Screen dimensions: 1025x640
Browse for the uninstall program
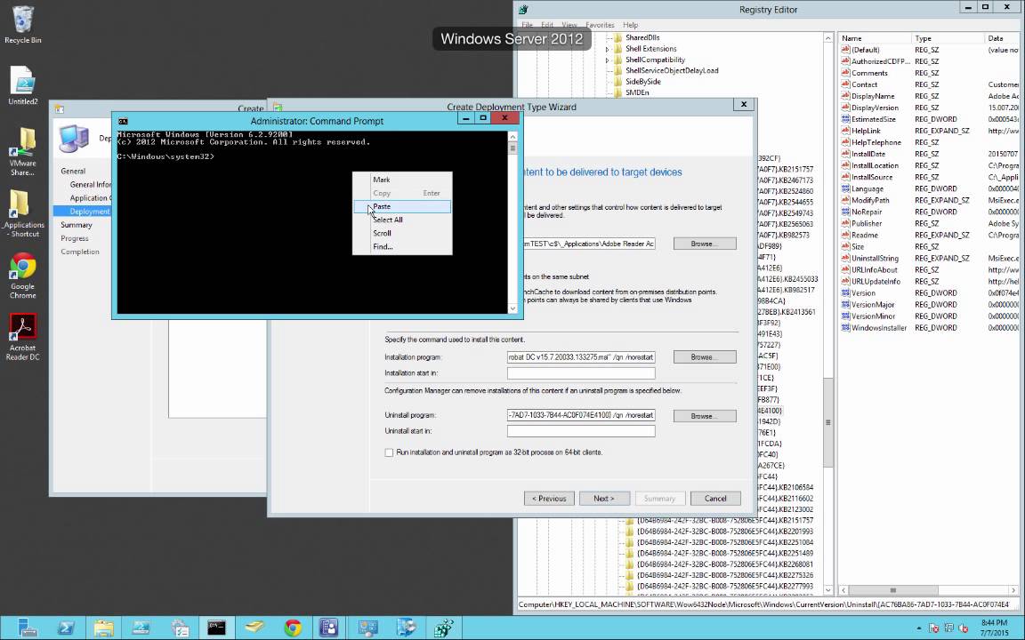[705, 416]
